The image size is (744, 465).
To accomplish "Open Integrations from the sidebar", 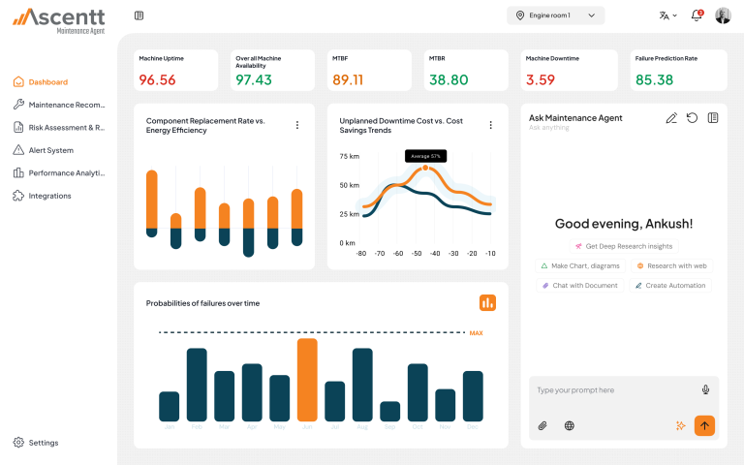I will (49, 196).
